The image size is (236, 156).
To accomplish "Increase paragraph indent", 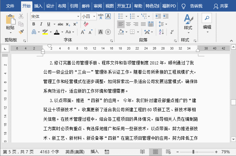I will (166, 16).
